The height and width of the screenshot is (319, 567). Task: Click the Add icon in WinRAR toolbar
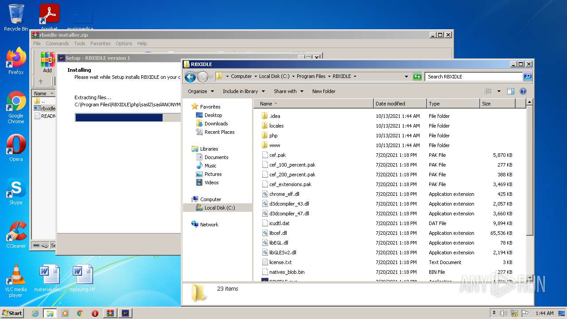47,62
